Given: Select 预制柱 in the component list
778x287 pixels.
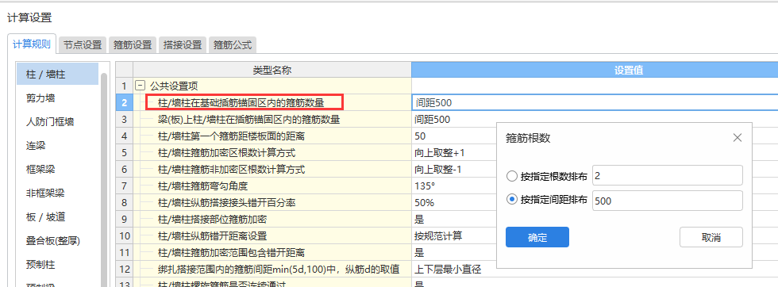Looking at the screenshot, I should (57, 265).
